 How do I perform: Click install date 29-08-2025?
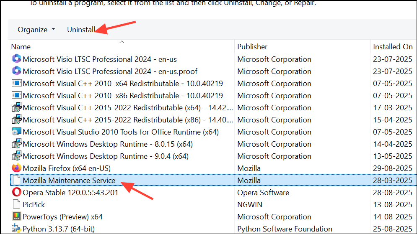tap(393, 168)
